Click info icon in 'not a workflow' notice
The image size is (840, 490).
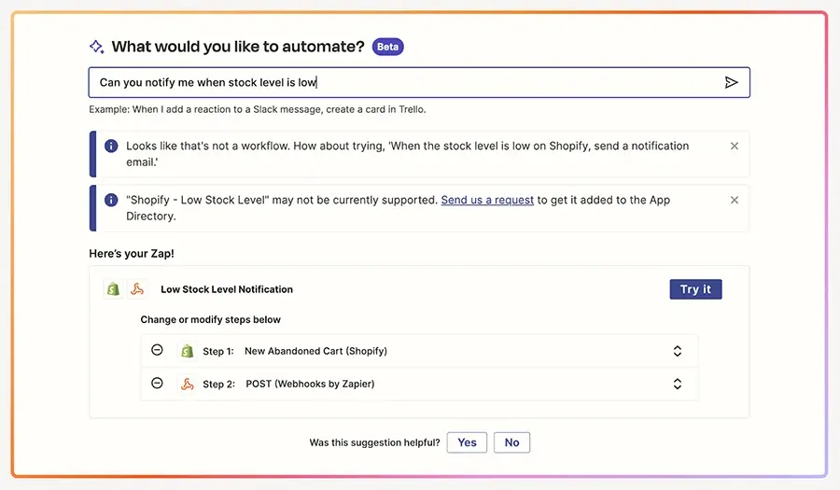point(111,147)
